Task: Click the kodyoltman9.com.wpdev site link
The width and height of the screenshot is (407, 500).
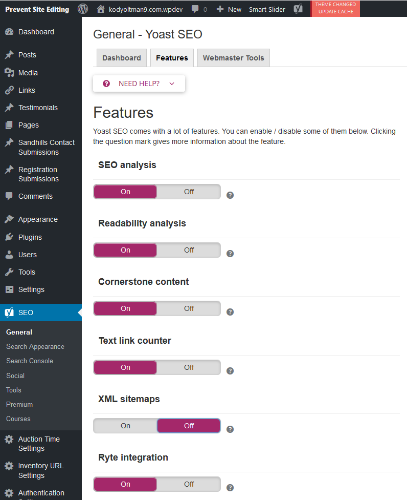Action: click(x=146, y=10)
